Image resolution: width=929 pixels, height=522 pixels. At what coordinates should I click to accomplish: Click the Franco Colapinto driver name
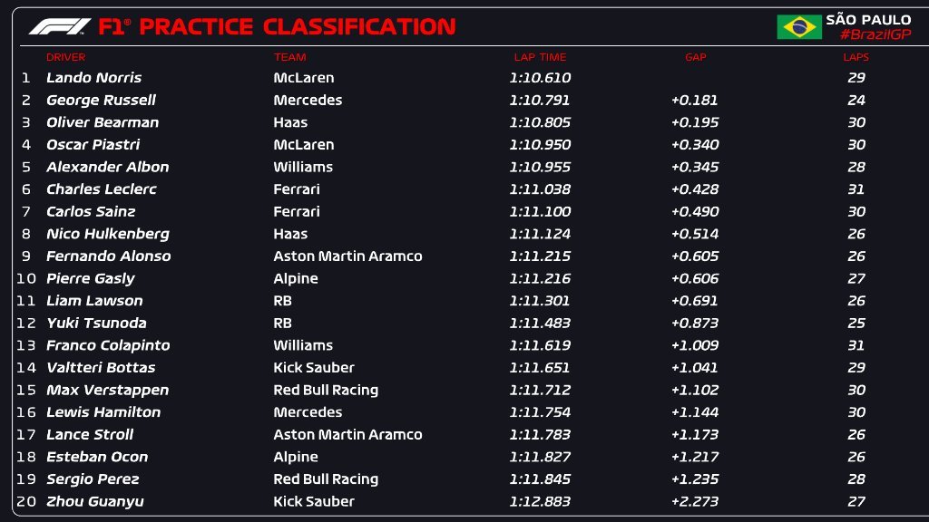(x=108, y=345)
